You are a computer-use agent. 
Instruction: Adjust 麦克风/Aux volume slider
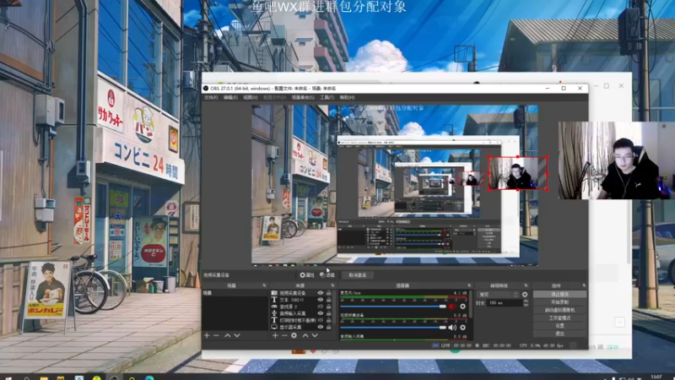(393, 307)
